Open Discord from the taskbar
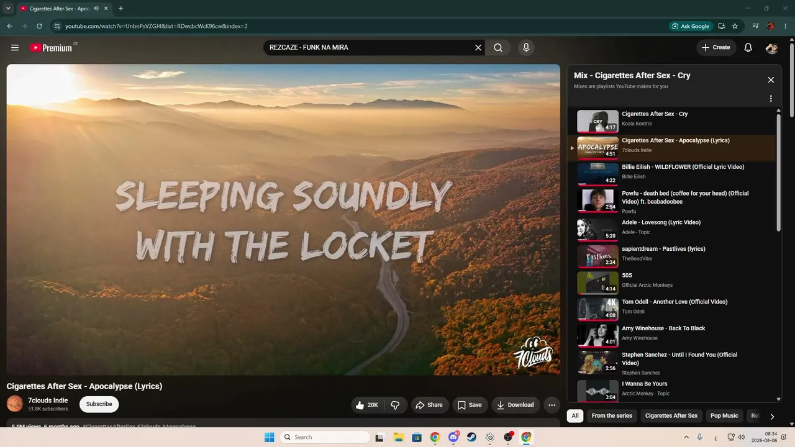 coord(453,437)
